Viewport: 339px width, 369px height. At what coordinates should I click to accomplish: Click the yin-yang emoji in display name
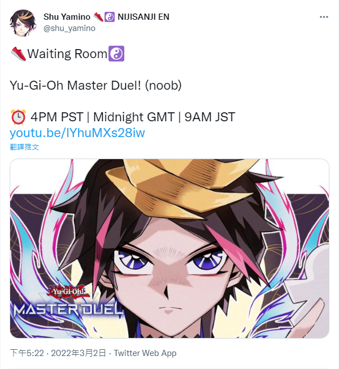click(x=109, y=17)
